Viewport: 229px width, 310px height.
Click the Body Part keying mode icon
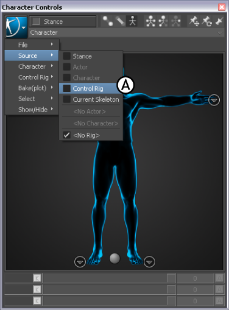pos(163,21)
